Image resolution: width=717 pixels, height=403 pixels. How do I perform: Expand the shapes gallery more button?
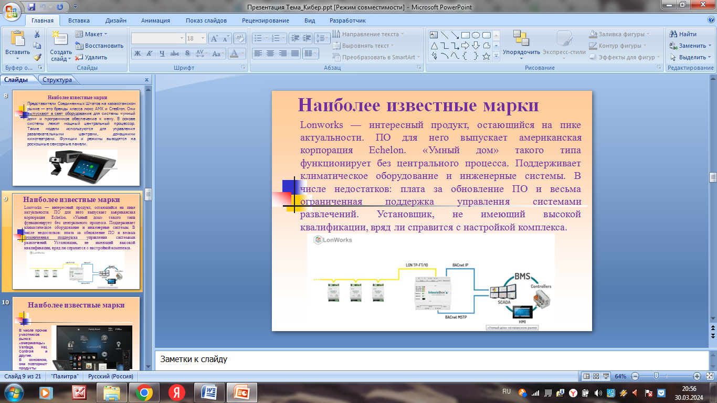[x=496, y=56]
